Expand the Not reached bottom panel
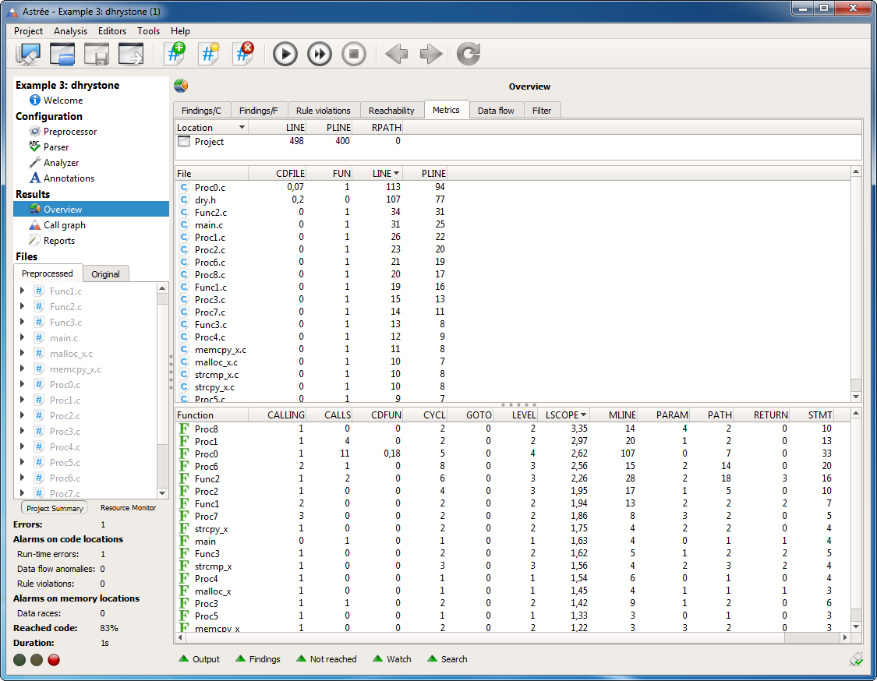This screenshot has width=877, height=681. point(326,659)
